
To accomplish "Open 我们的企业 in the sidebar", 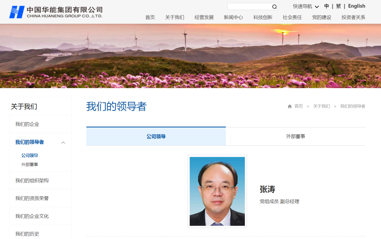I will click(27, 124).
